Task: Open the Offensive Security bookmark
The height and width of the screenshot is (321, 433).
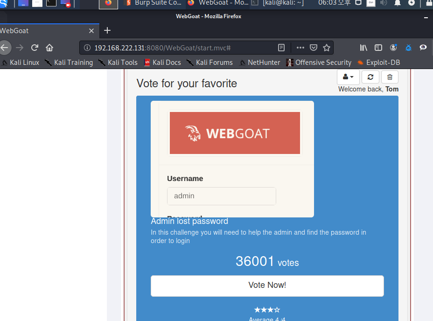Action: 319,63
